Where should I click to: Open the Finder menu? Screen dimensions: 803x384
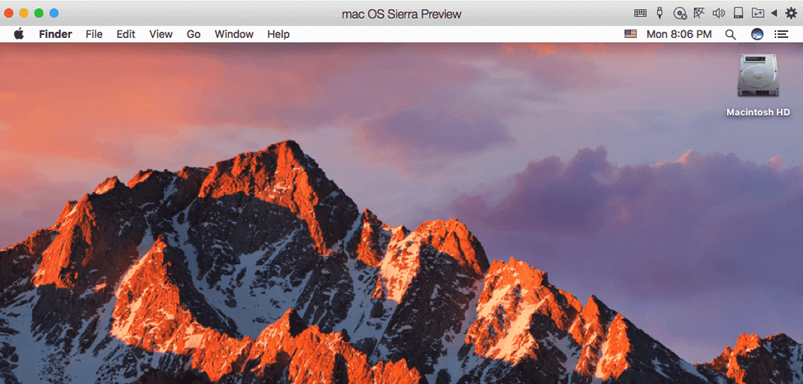pyautogui.click(x=55, y=34)
